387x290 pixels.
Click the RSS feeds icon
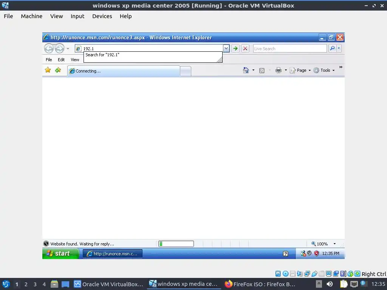click(x=262, y=71)
